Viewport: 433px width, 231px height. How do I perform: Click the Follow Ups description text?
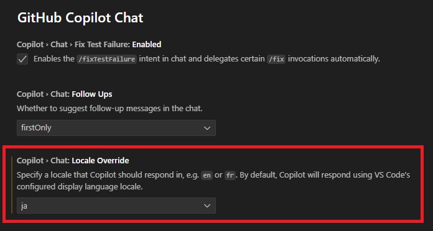109,108
